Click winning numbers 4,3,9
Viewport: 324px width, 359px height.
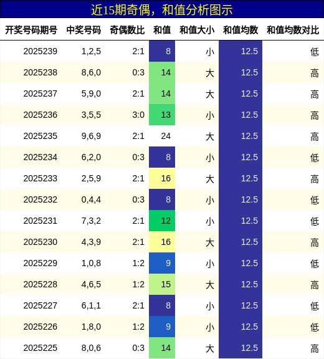point(91,242)
